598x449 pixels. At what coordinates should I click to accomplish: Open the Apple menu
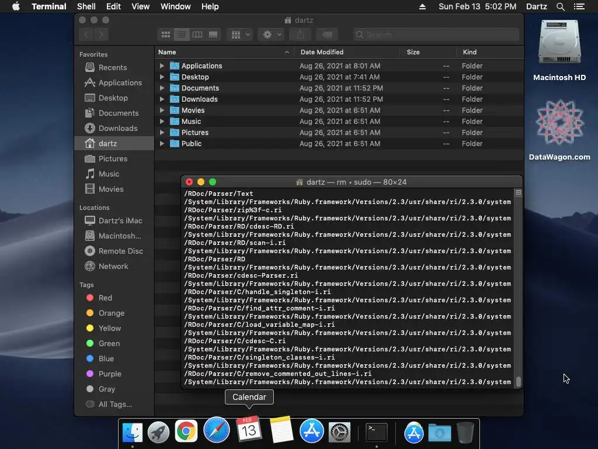point(16,6)
